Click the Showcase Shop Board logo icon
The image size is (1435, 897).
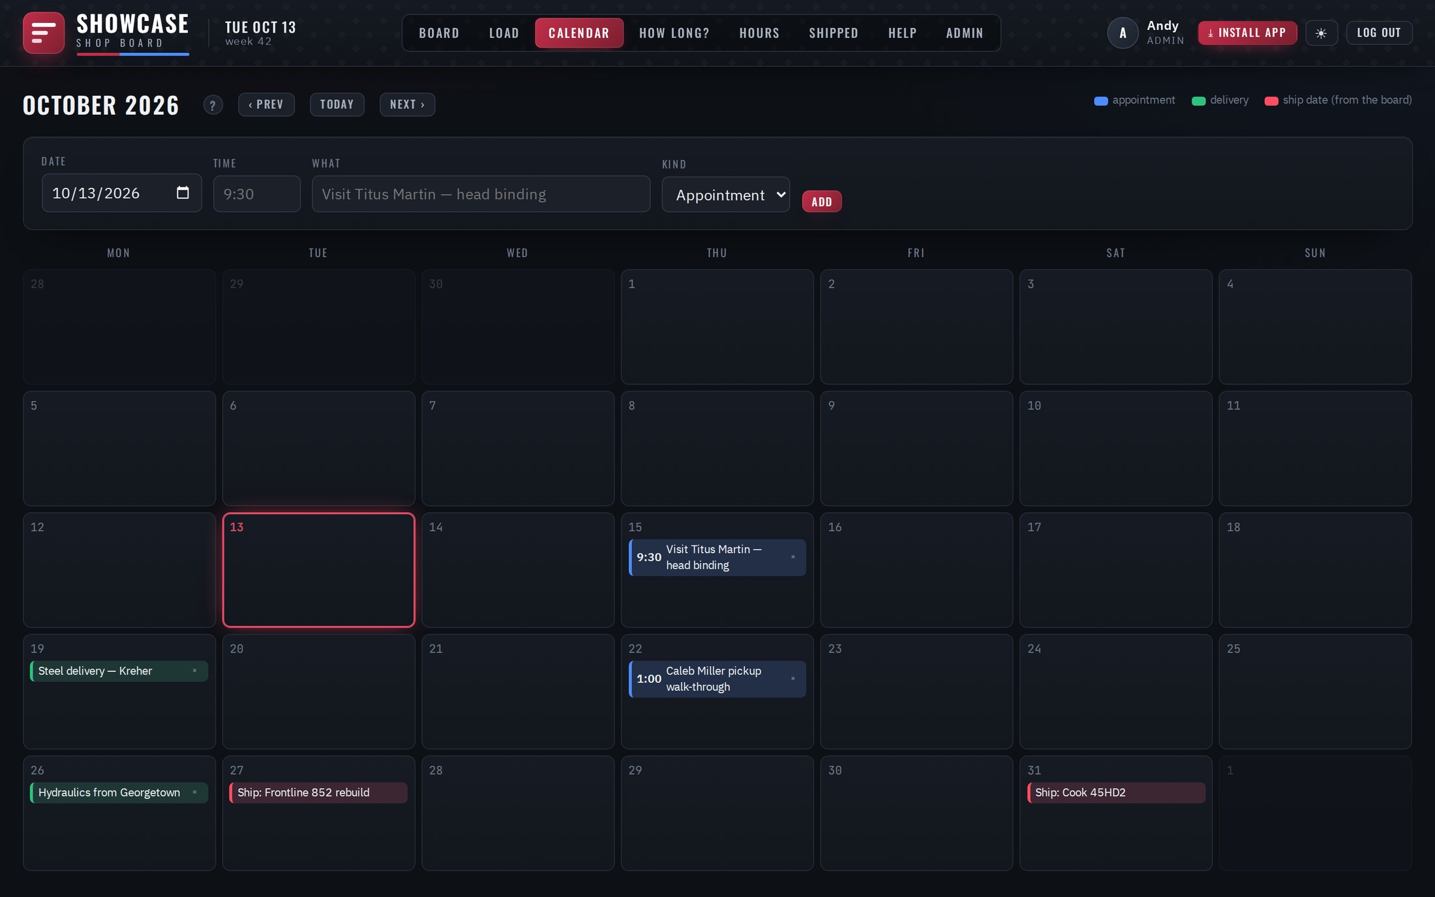44,33
